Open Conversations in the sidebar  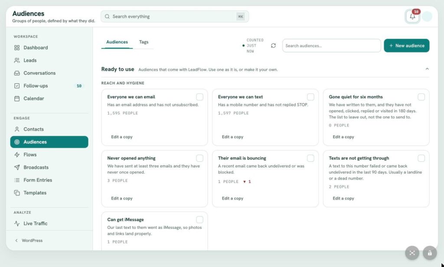(x=49, y=73)
